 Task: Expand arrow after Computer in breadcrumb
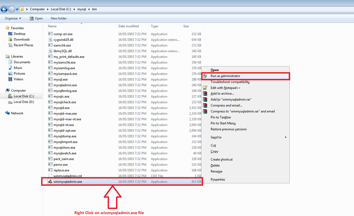48,9
